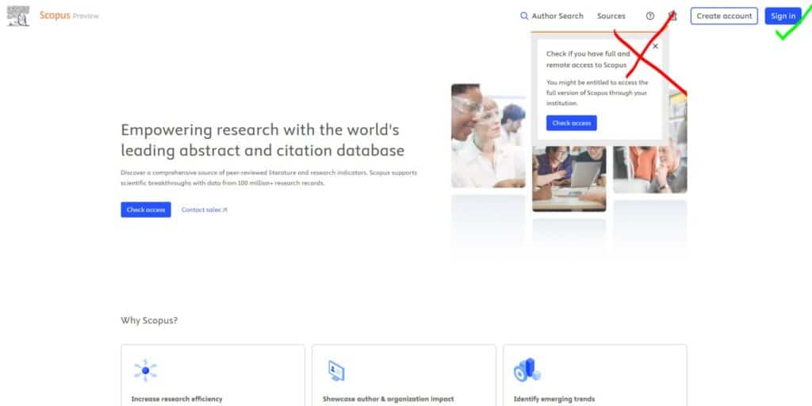Screen dimensions: 812x406
Task: Click the Showcase author impact icon
Action: click(336, 371)
